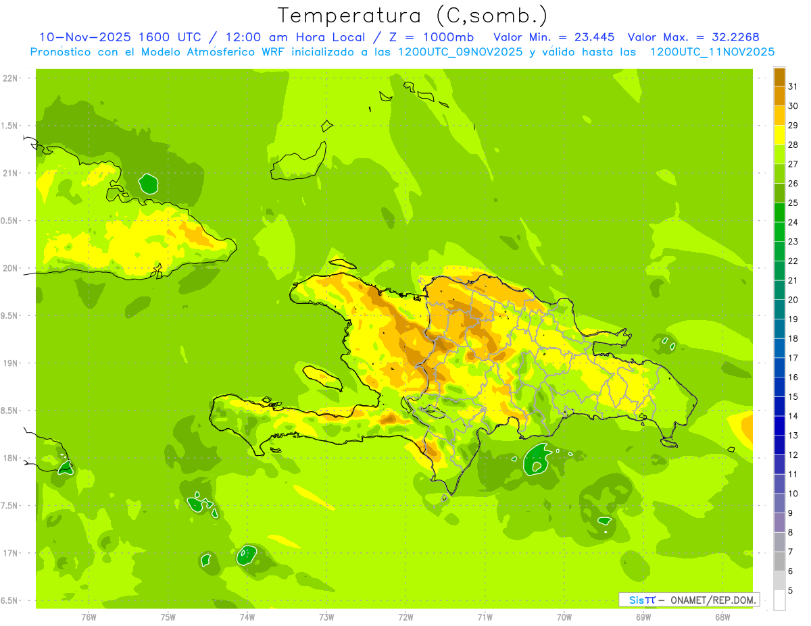Click the legend value "28"
Image resolution: width=811 pixels, height=626 pixels.
pos(793,145)
